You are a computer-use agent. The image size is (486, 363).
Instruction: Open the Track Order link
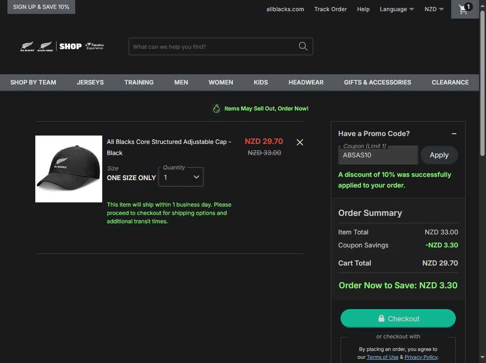point(330,9)
